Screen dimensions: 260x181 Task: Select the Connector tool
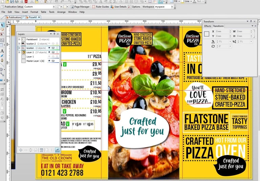(2, 74)
